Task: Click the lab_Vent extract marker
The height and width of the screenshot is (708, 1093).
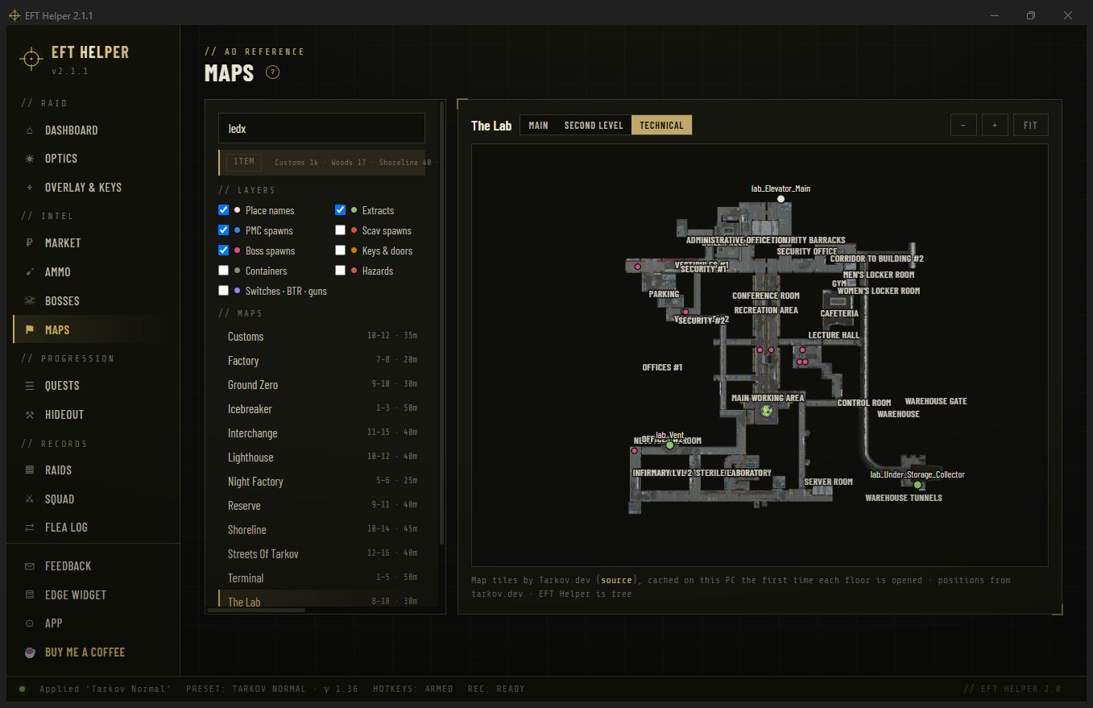Action: [669, 445]
